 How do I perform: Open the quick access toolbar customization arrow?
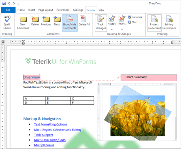(18, 4)
